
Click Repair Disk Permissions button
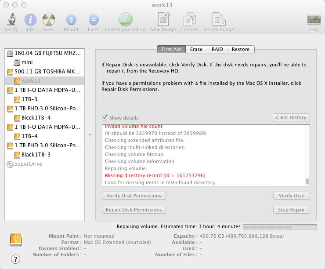pos(134,210)
